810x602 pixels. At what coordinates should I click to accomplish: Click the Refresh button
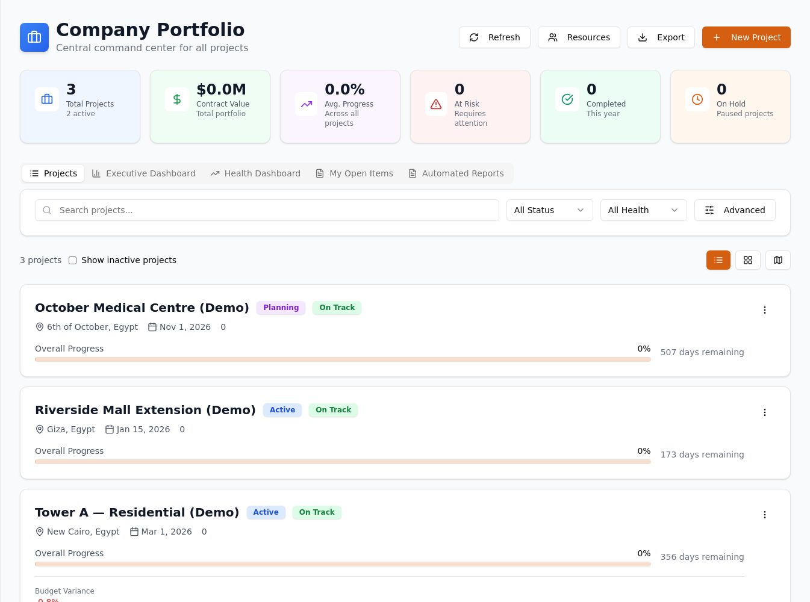click(494, 37)
